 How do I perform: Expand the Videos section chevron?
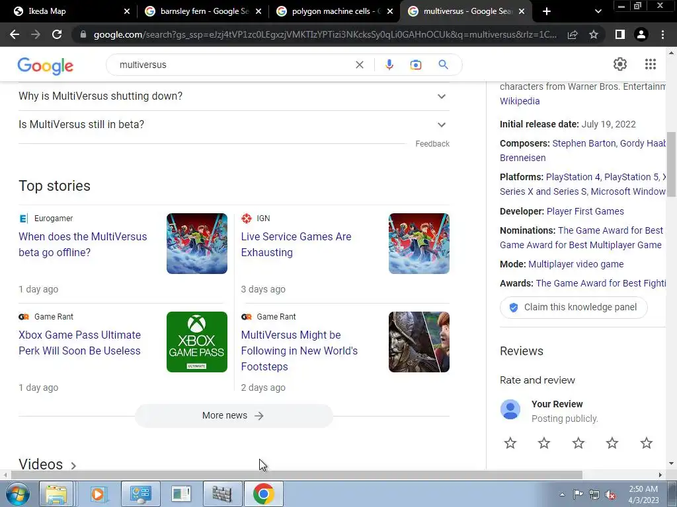click(x=73, y=465)
